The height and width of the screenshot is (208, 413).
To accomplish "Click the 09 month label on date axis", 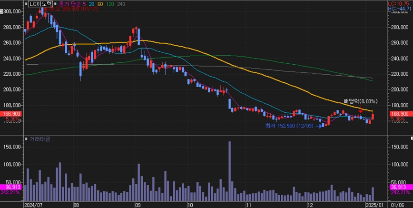I will [x=138, y=205].
